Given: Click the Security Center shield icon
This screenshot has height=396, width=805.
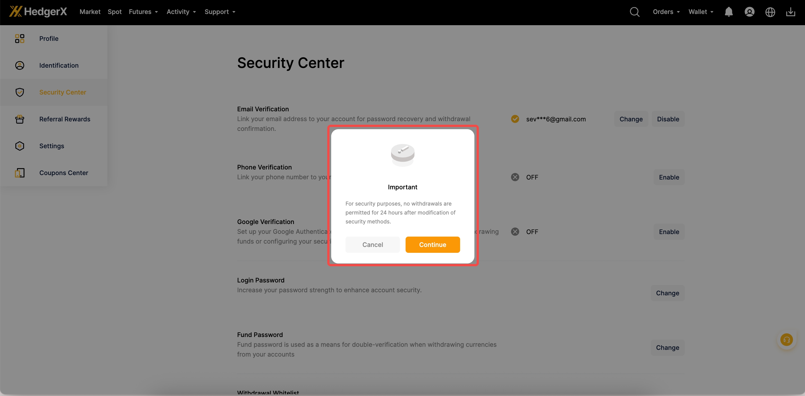Looking at the screenshot, I should tap(20, 92).
